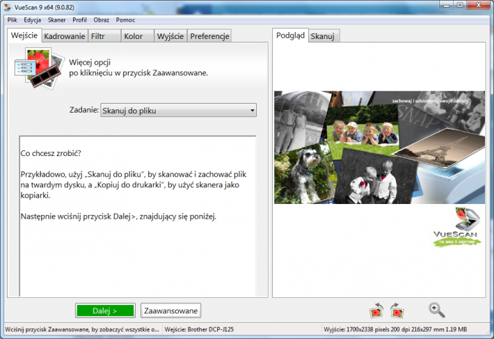
Task: Click the input options illustration icon
Action: coord(39,68)
